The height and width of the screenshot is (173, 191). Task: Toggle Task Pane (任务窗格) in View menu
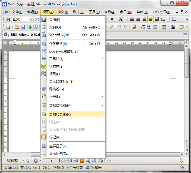[x=73, y=44]
